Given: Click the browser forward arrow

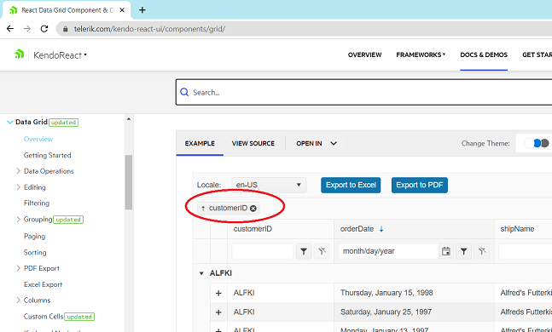Looking at the screenshot, I should [x=27, y=29].
